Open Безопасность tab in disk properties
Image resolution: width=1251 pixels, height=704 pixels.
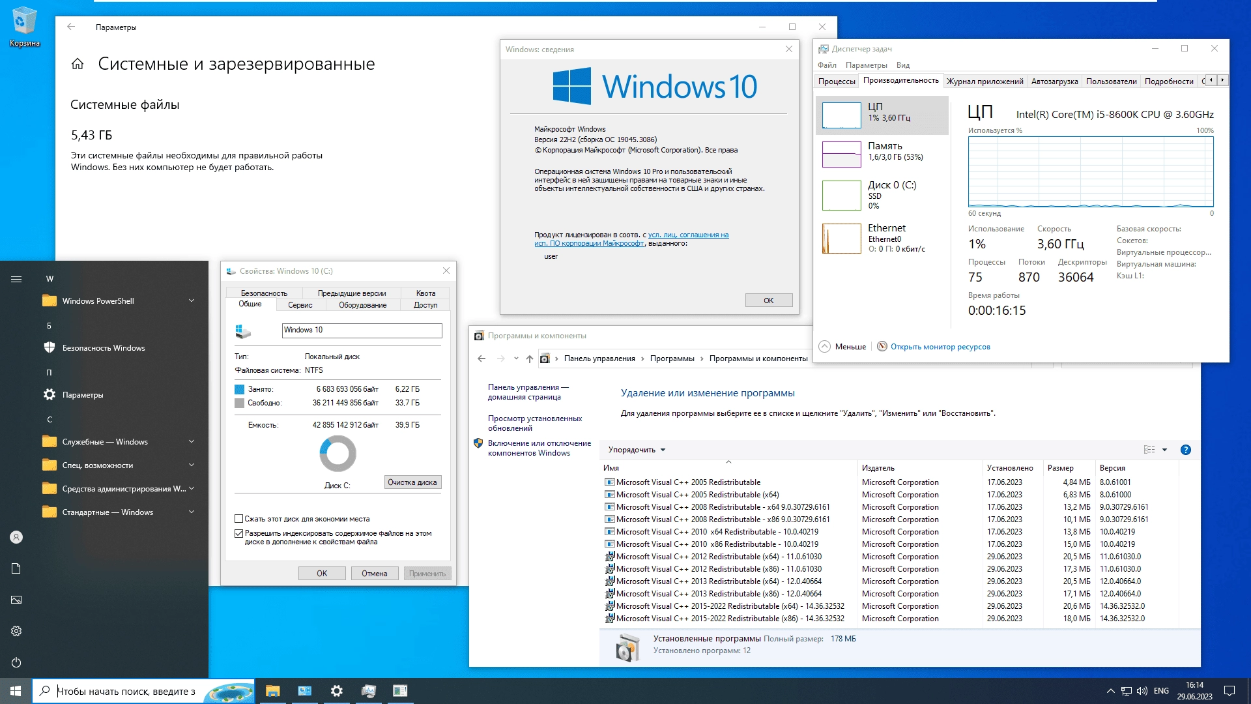click(x=264, y=293)
